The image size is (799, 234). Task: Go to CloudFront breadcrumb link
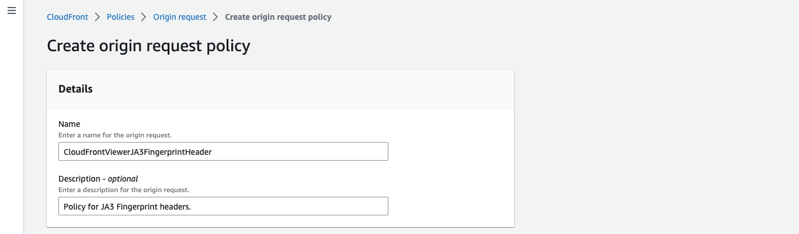tap(67, 17)
